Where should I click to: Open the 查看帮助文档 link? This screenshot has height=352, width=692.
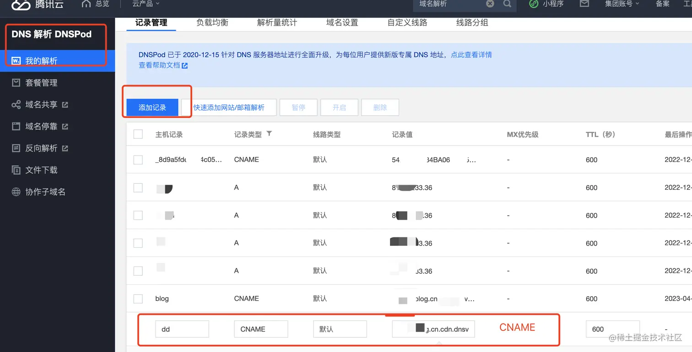tap(163, 65)
